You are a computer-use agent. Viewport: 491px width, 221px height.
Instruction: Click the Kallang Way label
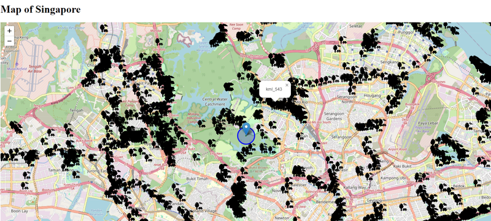[x=355, y=187]
